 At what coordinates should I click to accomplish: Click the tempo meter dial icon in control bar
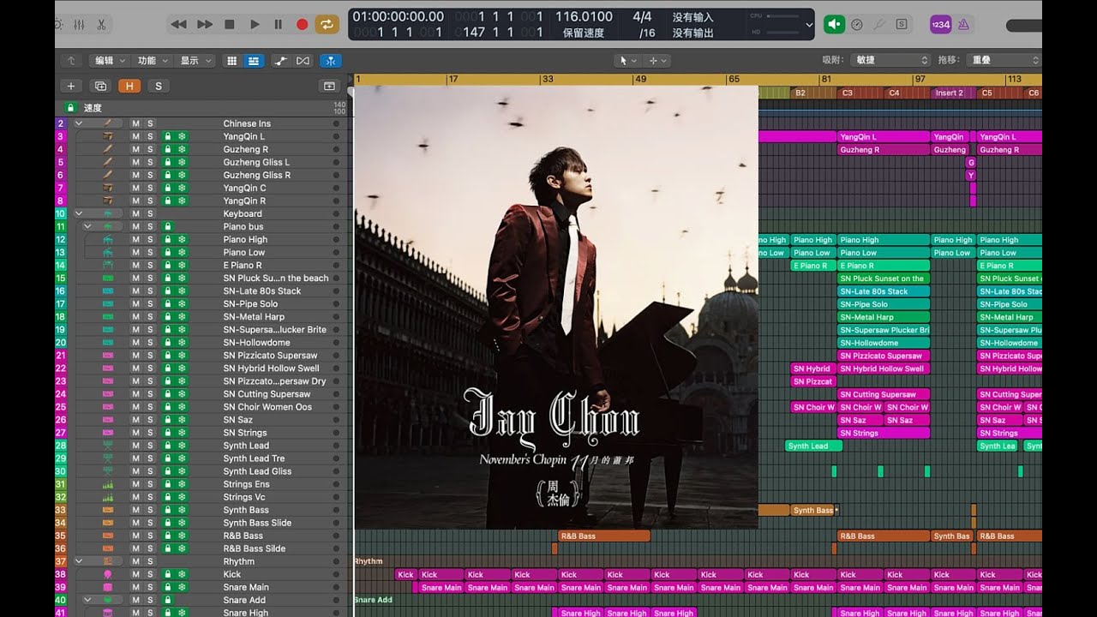(x=856, y=25)
